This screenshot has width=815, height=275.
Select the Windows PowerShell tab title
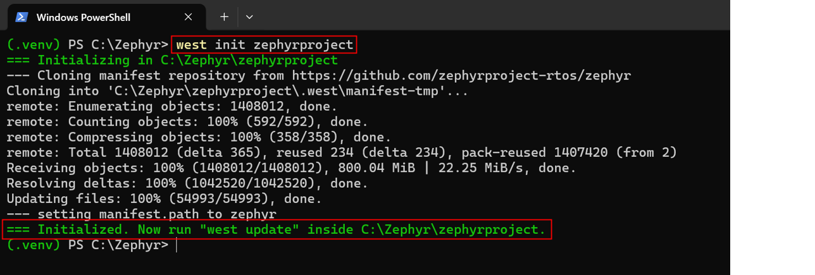[83, 17]
